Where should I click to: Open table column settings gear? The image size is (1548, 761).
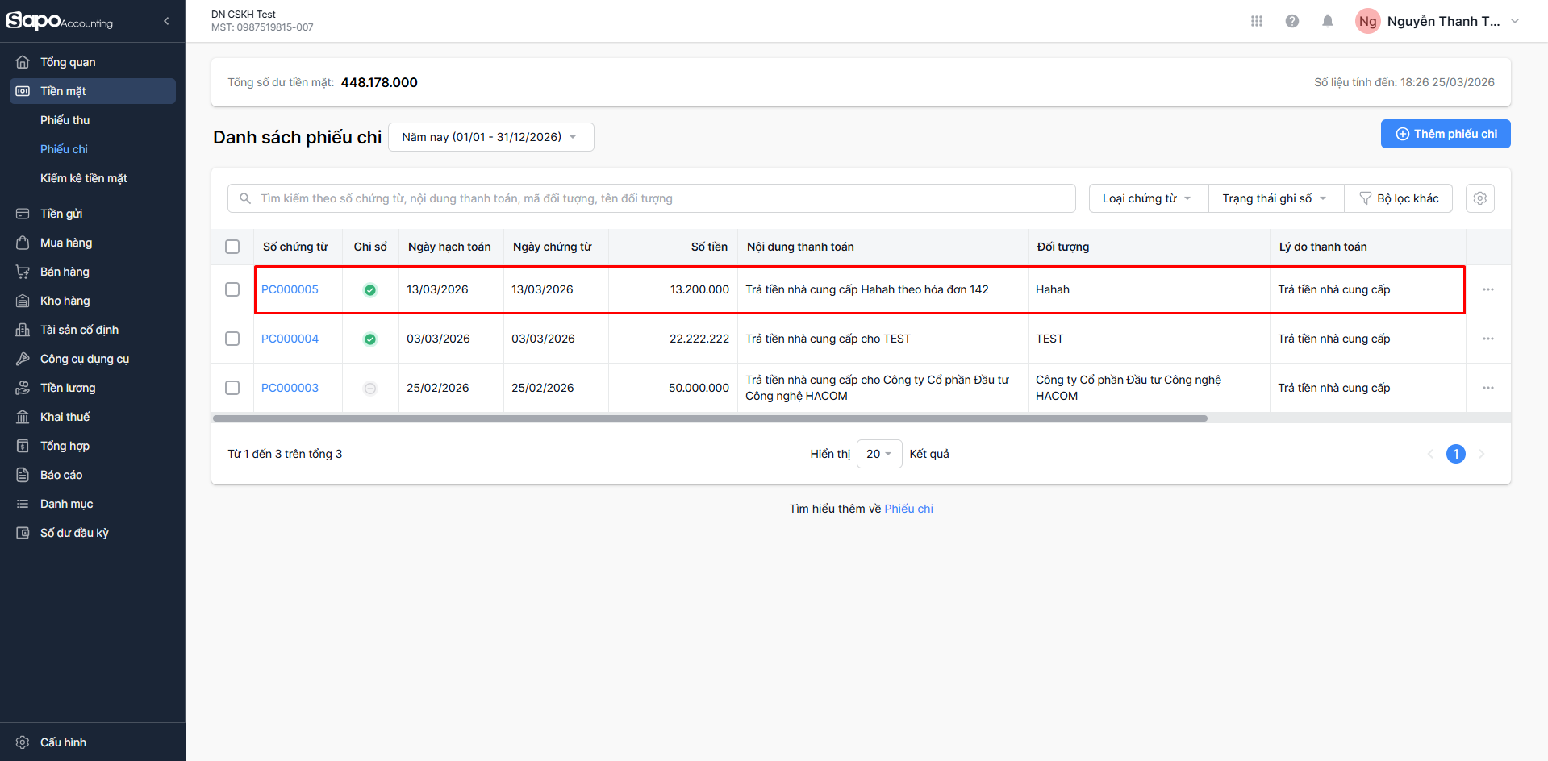(x=1479, y=198)
